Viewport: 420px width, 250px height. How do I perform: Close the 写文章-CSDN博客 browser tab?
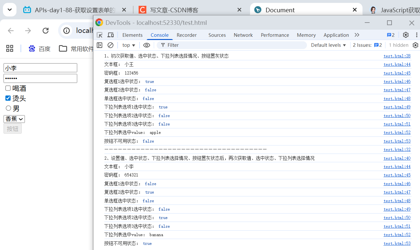coord(239,10)
